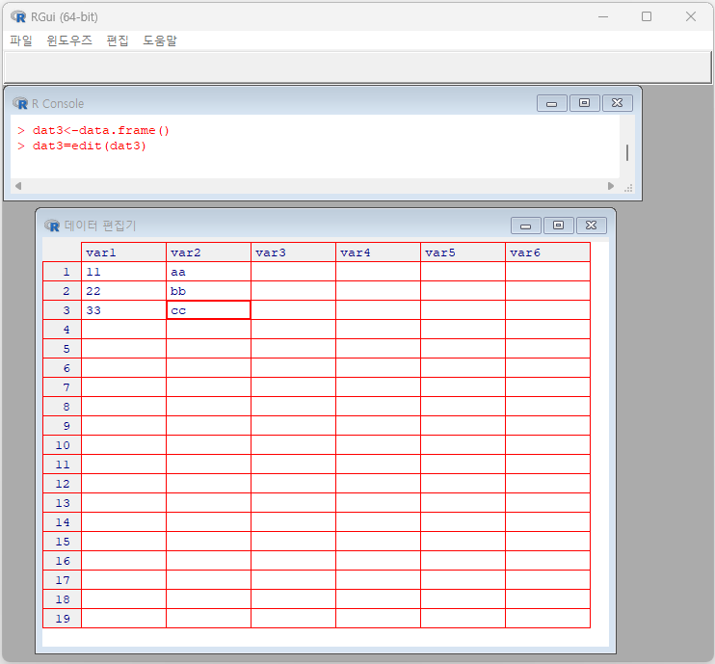Open the 편집 menu
Image resolution: width=715 pixels, height=664 pixels.
point(118,40)
